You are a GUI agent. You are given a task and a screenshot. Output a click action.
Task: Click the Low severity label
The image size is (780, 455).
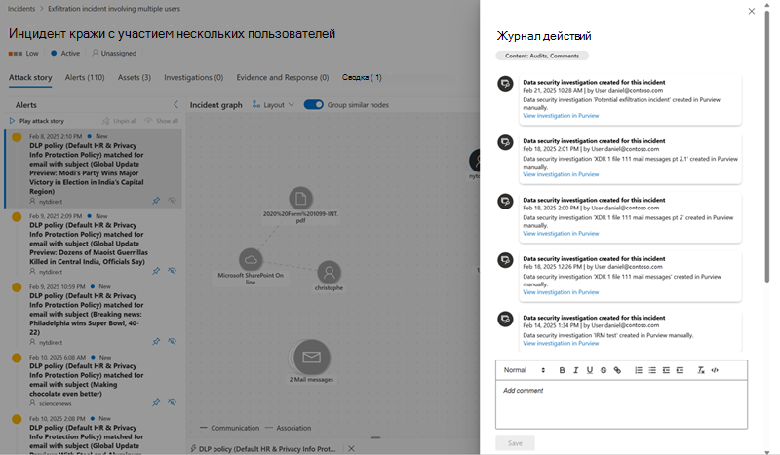click(x=23, y=54)
